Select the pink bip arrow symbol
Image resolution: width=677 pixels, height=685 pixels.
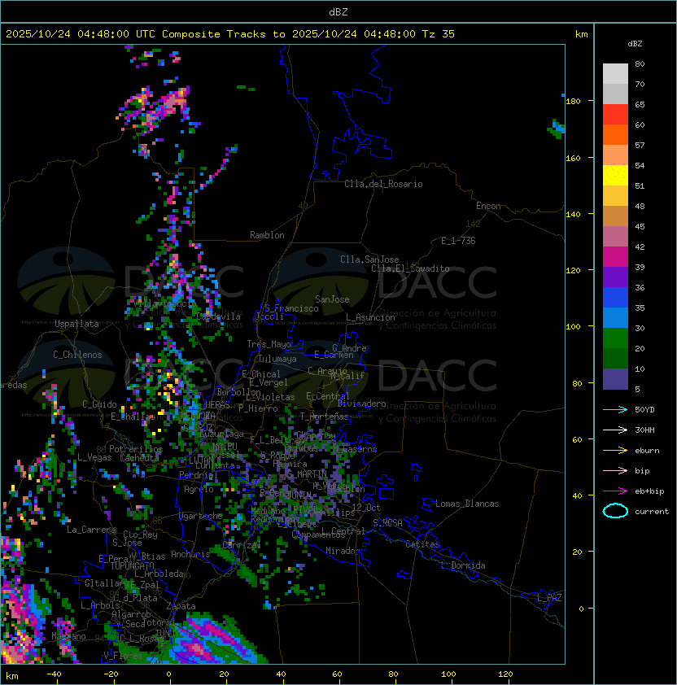[615, 470]
